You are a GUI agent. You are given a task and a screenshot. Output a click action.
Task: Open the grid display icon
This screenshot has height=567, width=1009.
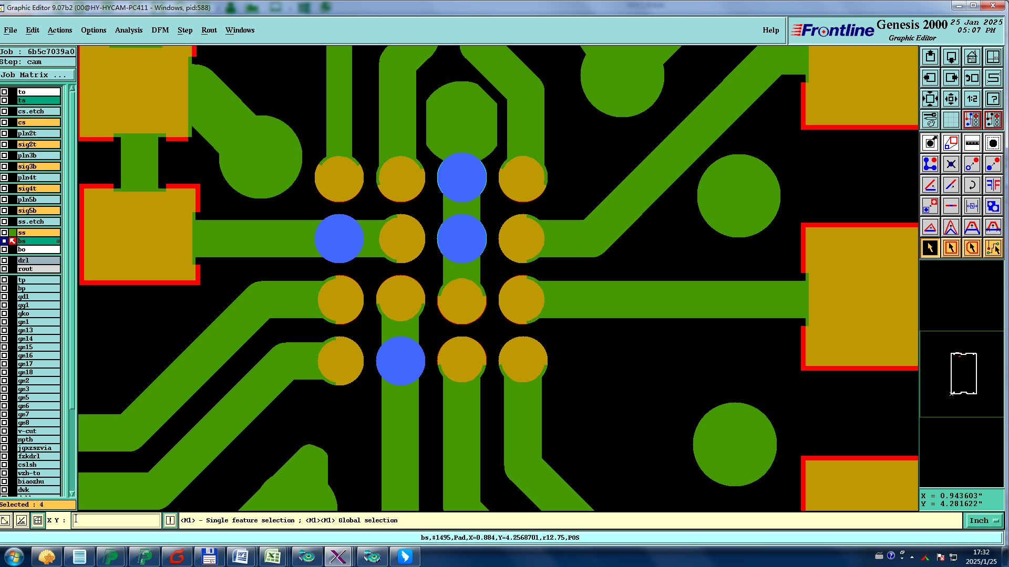pyautogui.click(x=951, y=120)
